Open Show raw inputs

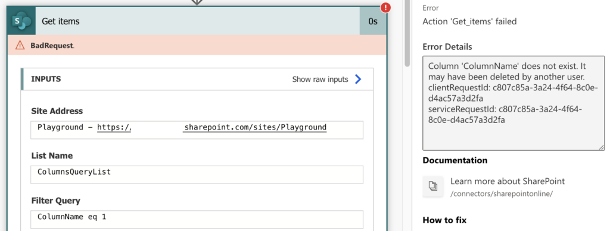[x=320, y=80]
